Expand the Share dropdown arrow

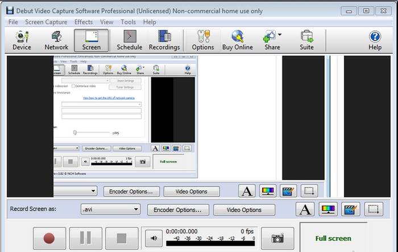click(x=280, y=35)
